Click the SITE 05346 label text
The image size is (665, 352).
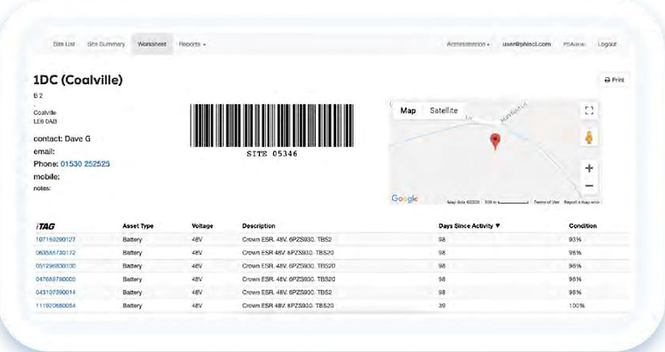click(272, 154)
